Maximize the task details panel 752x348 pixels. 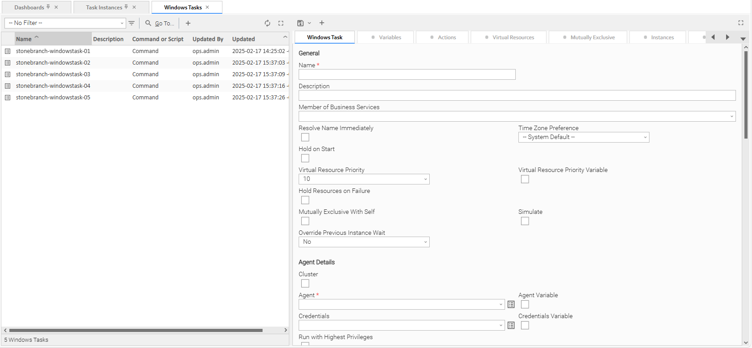[741, 23]
